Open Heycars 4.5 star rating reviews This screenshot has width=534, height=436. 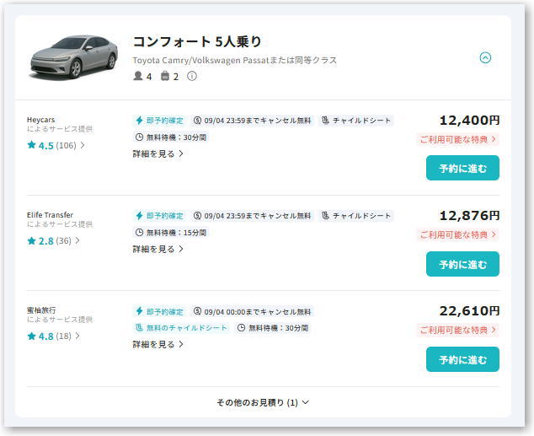(x=56, y=146)
